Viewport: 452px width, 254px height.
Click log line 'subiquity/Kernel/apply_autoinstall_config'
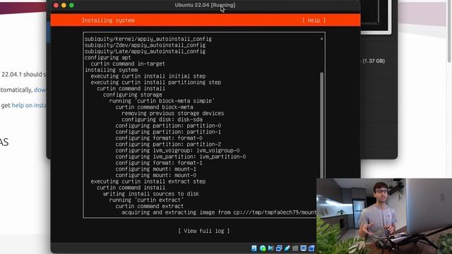148,39
